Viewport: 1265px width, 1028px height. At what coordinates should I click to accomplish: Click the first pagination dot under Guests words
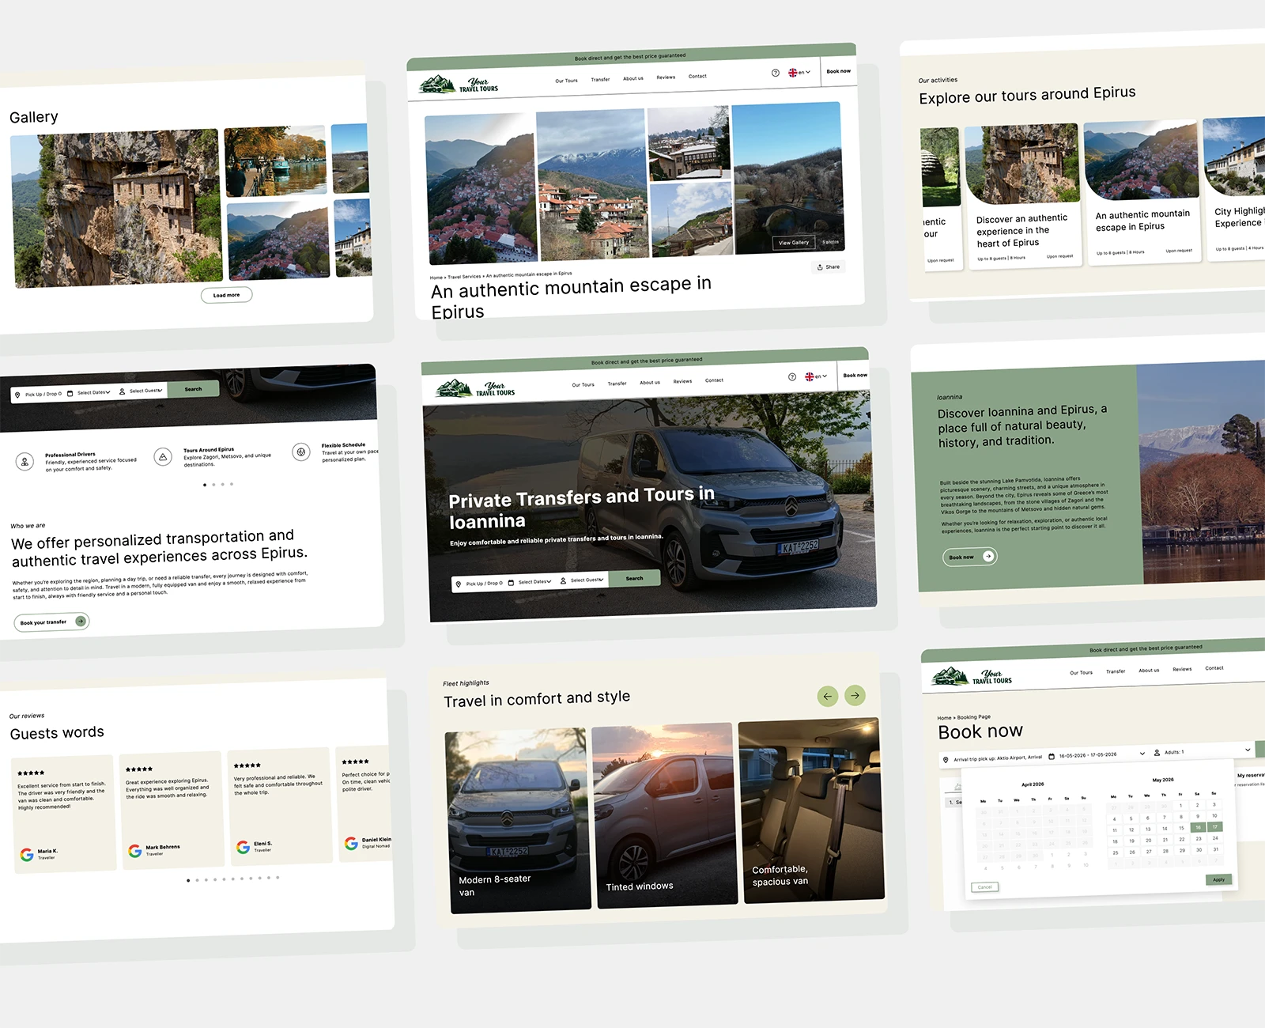188,880
